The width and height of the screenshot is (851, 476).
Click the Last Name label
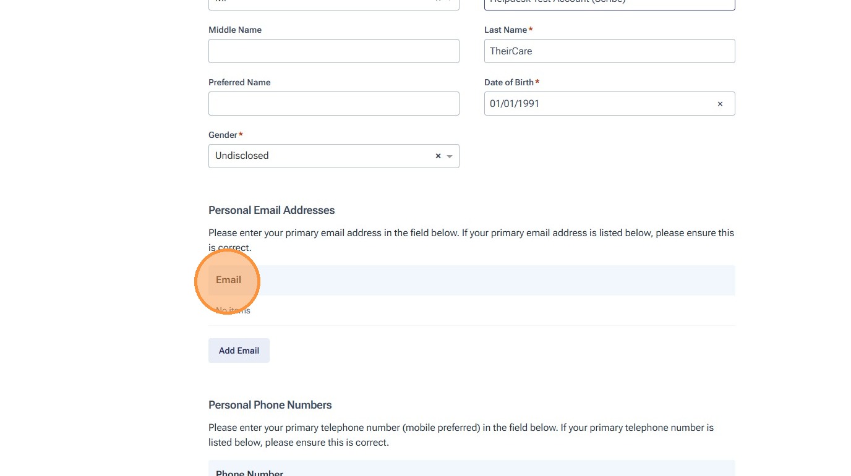[505, 30]
